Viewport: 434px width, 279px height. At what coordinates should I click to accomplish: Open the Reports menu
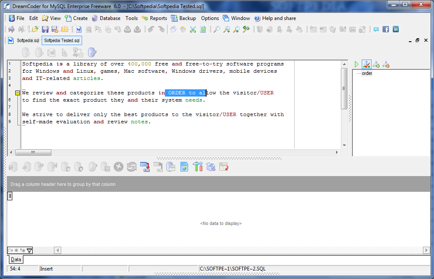154,18
